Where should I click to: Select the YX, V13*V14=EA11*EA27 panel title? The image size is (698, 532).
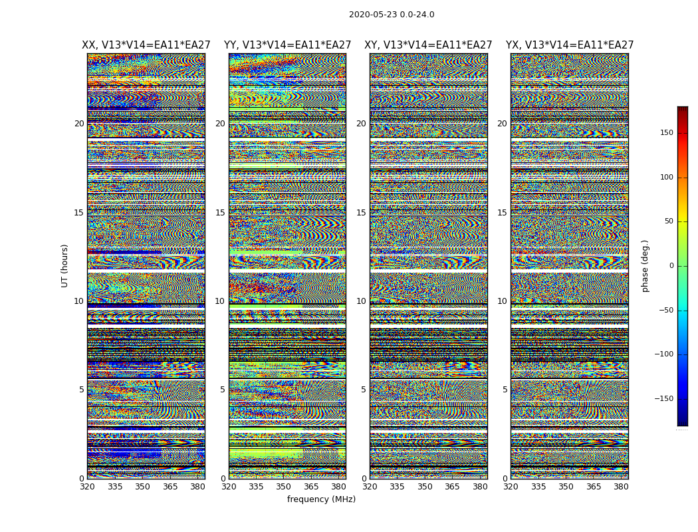click(x=569, y=45)
